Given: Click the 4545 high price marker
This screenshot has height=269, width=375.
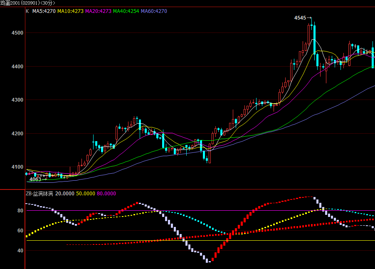Looking at the screenshot, I should click(x=300, y=18).
